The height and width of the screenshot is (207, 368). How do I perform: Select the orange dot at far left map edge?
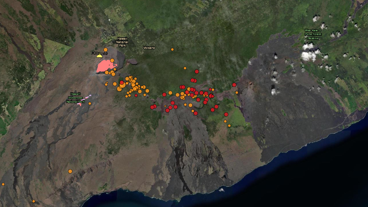coord(3,184)
